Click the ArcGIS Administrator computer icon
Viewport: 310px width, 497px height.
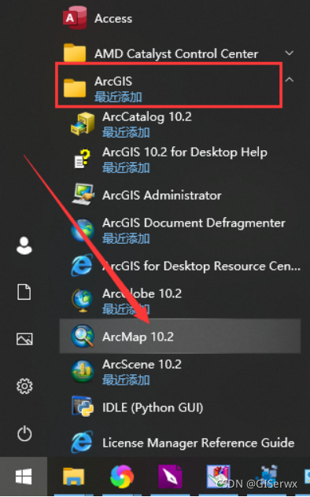click(83, 194)
